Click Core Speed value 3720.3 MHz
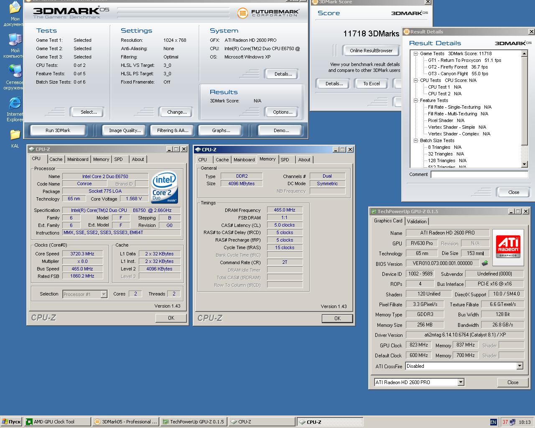535x428 pixels. (x=82, y=254)
